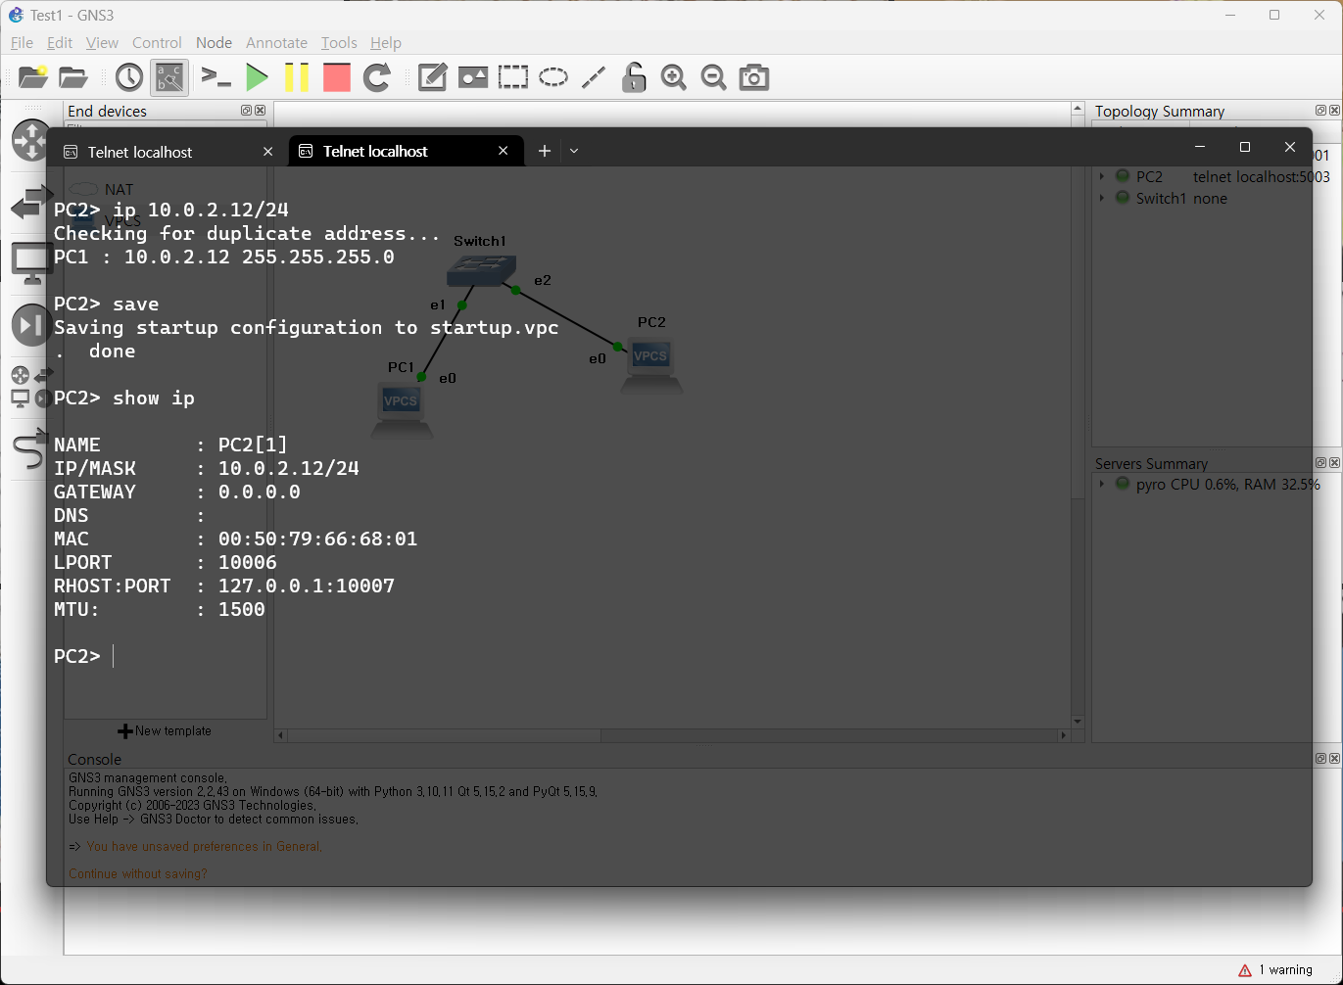Close the Topology Summary panel
Image resolution: width=1343 pixels, height=985 pixels.
pos(1333,111)
